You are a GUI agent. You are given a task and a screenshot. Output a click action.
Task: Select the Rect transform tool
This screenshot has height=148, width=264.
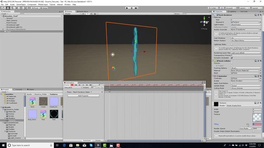21,8
